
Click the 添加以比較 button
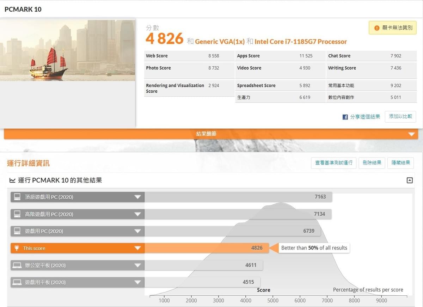(x=400, y=117)
